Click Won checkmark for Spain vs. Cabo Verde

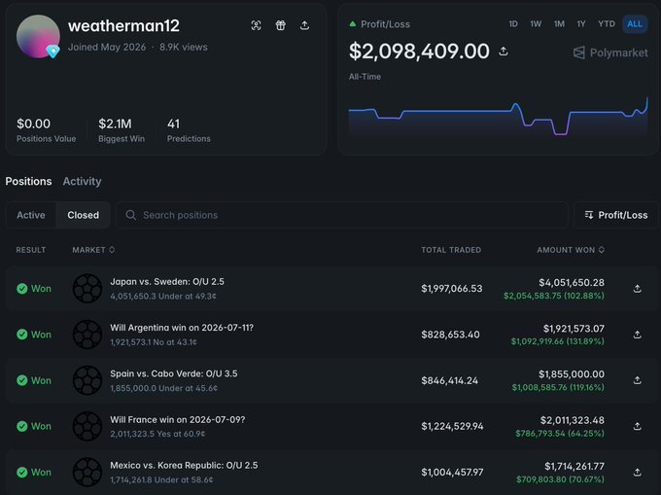click(22, 380)
